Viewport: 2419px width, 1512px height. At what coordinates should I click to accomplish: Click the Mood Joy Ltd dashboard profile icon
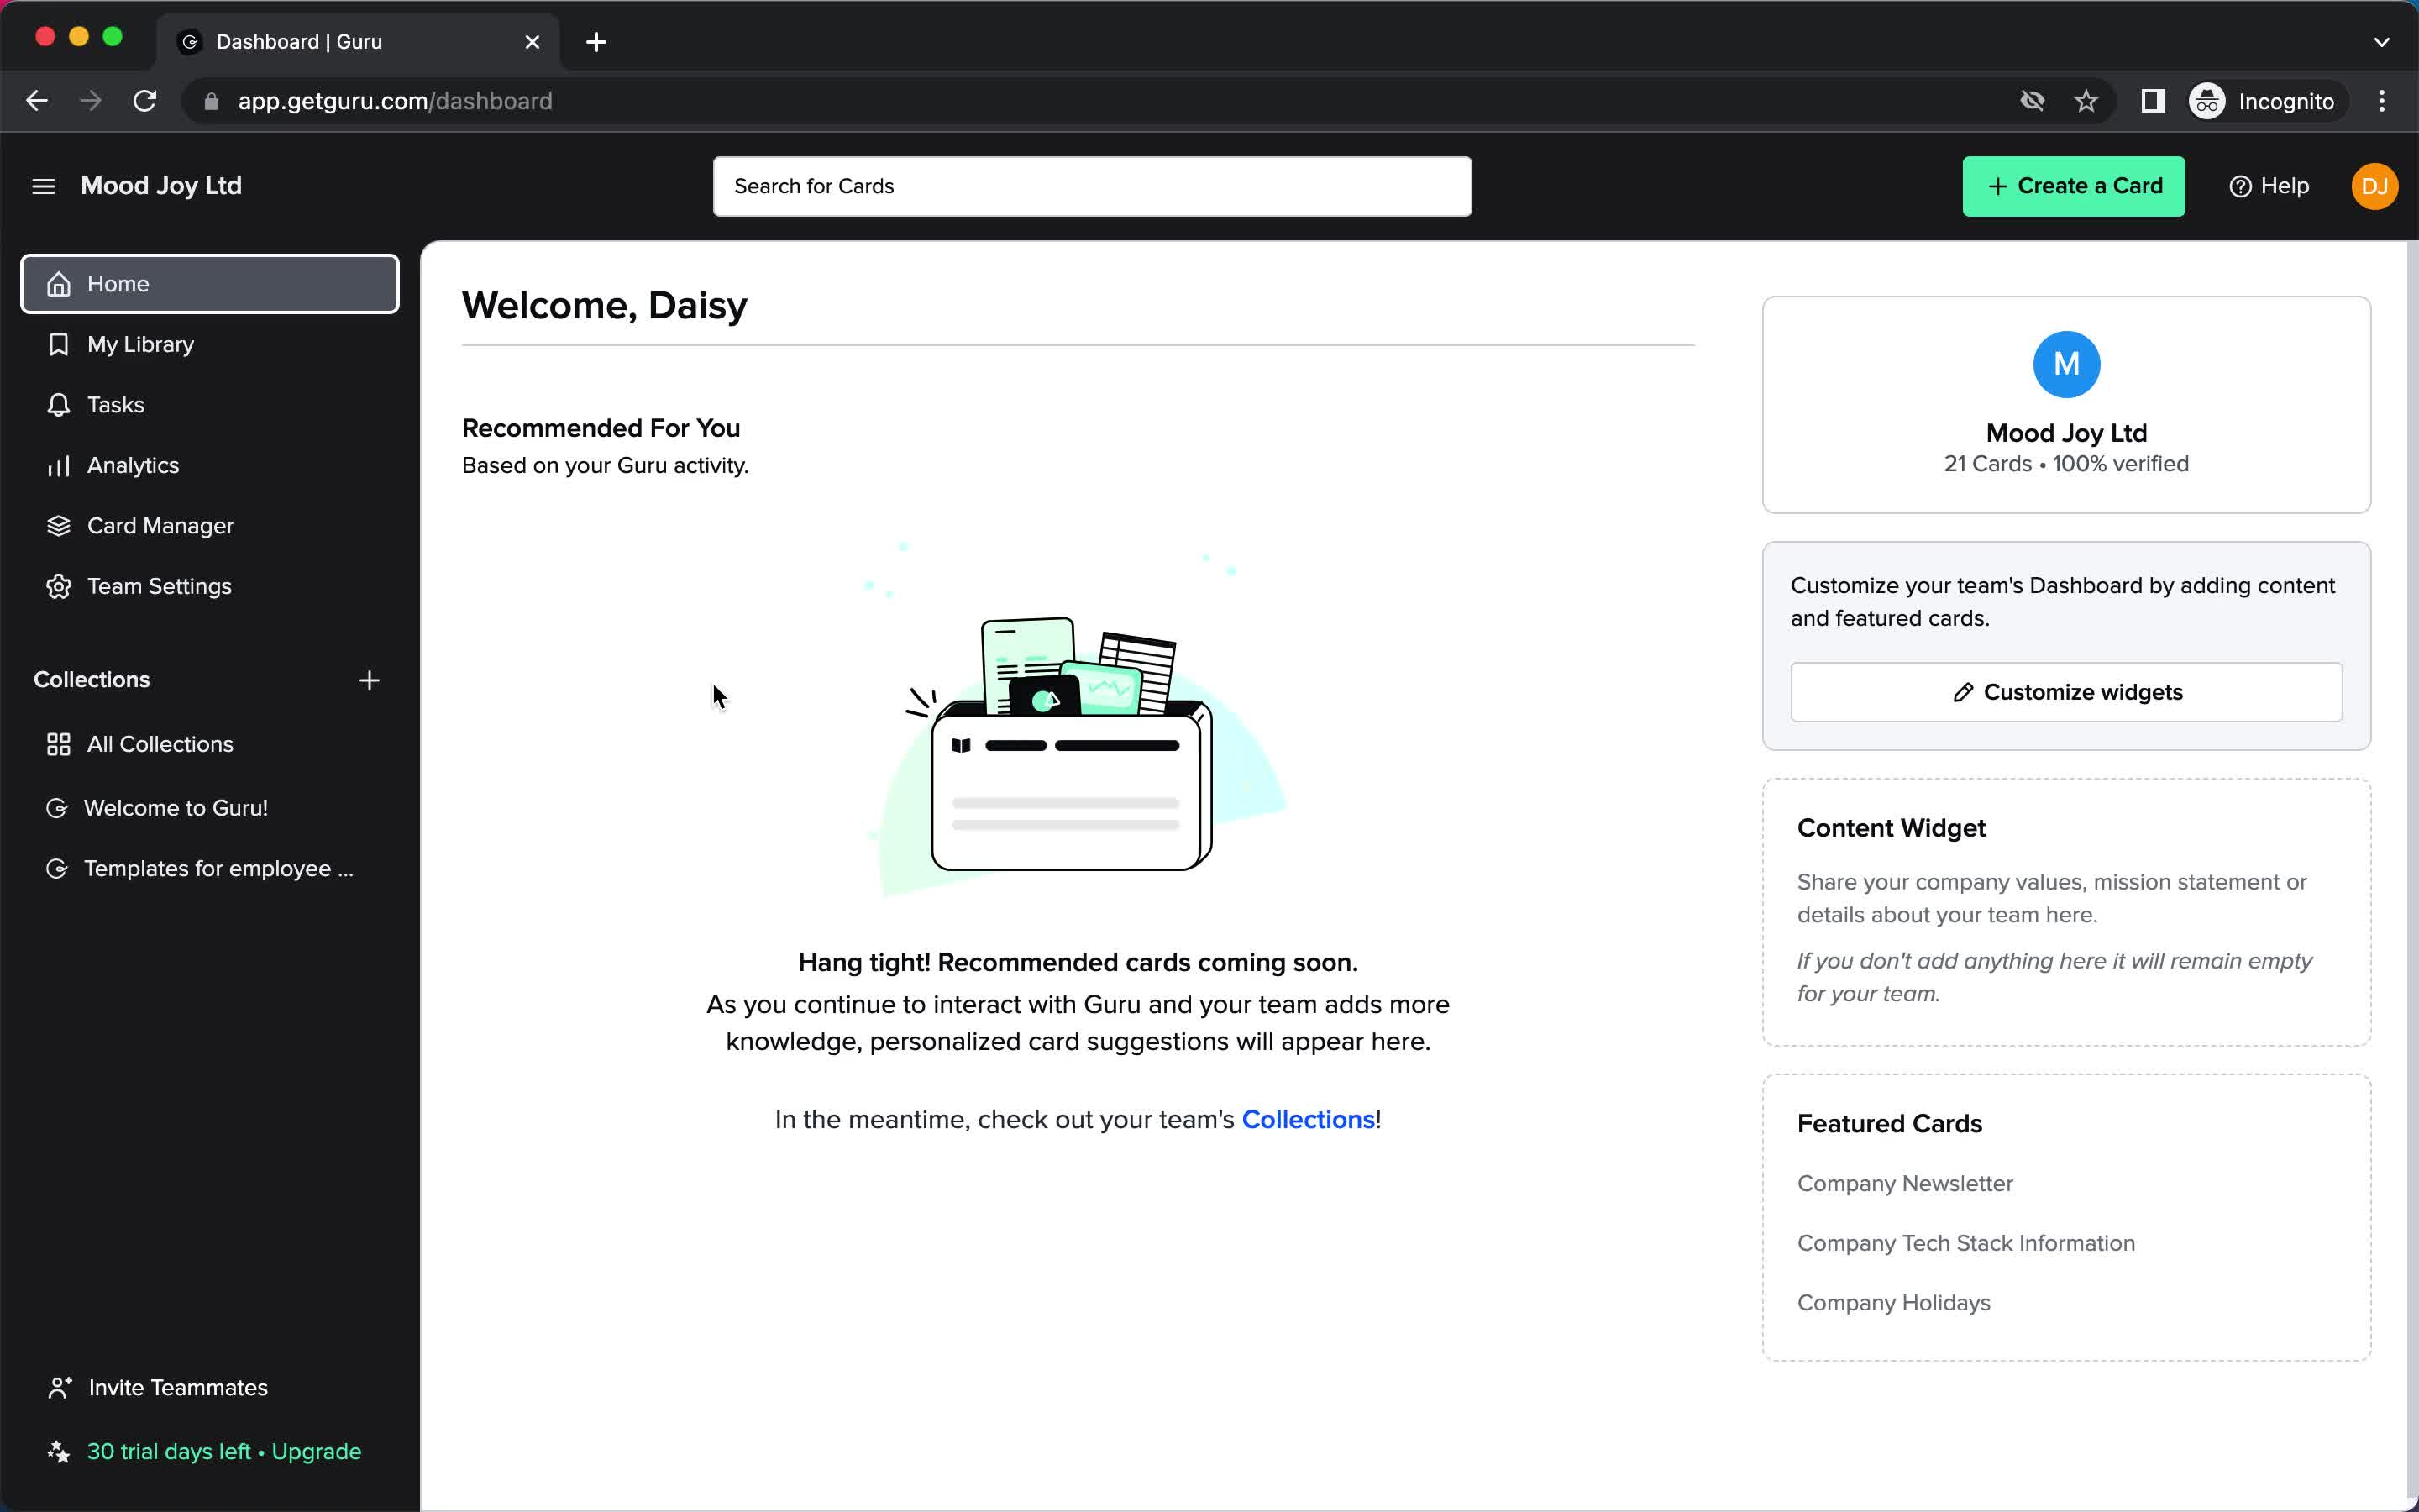tap(2065, 364)
